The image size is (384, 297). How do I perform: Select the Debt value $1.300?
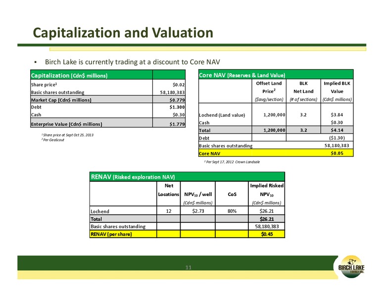click(177, 107)
